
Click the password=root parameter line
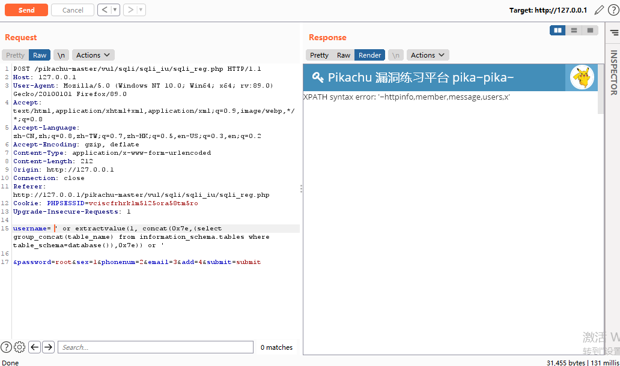point(137,262)
